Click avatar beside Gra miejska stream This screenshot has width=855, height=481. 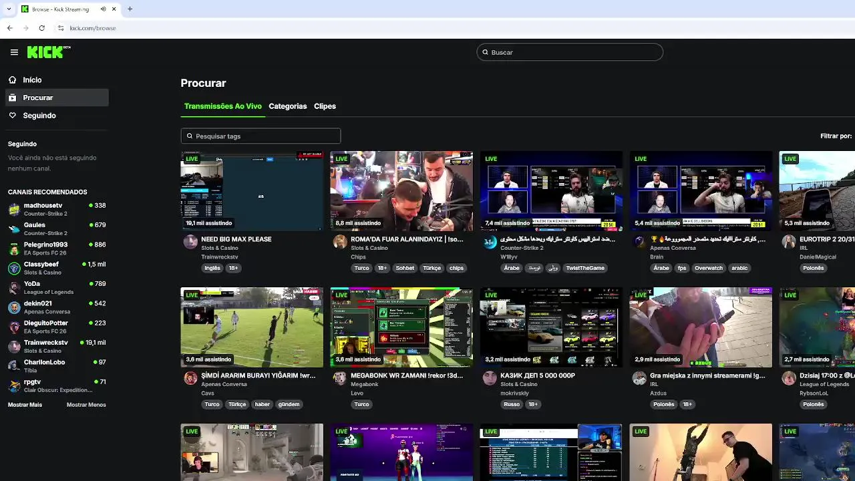tap(639, 378)
